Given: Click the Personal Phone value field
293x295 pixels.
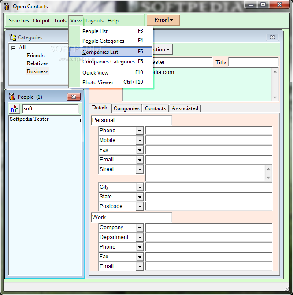Looking at the screenshot, I should pos(208,131).
